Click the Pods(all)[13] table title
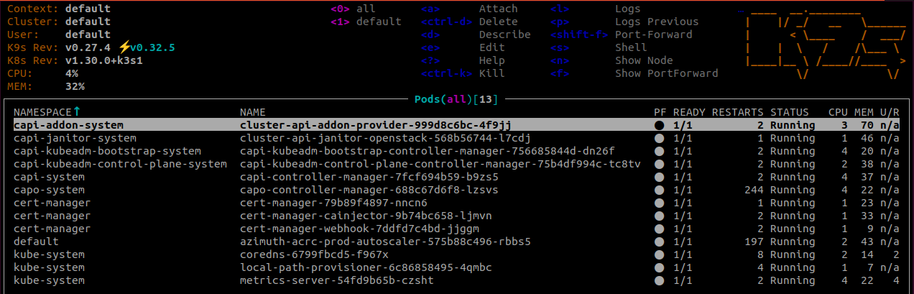Image resolution: width=914 pixels, height=294 pixels. [456, 98]
